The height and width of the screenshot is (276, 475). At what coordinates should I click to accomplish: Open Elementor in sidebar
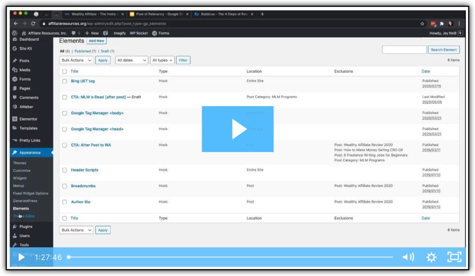[28, 119]
